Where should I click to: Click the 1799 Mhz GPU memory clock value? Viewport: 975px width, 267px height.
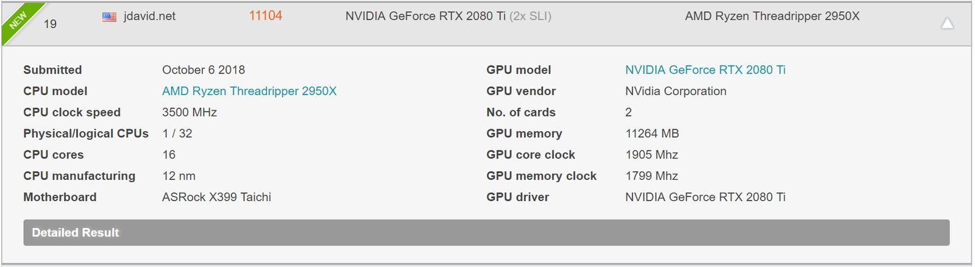coord(651,176)
